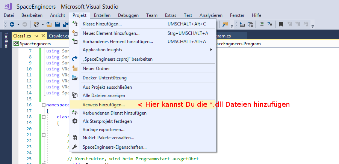Screen dimensions: 339x164
Task: Select Als Startprojekt festlegen
Action: tap(143, 121)
